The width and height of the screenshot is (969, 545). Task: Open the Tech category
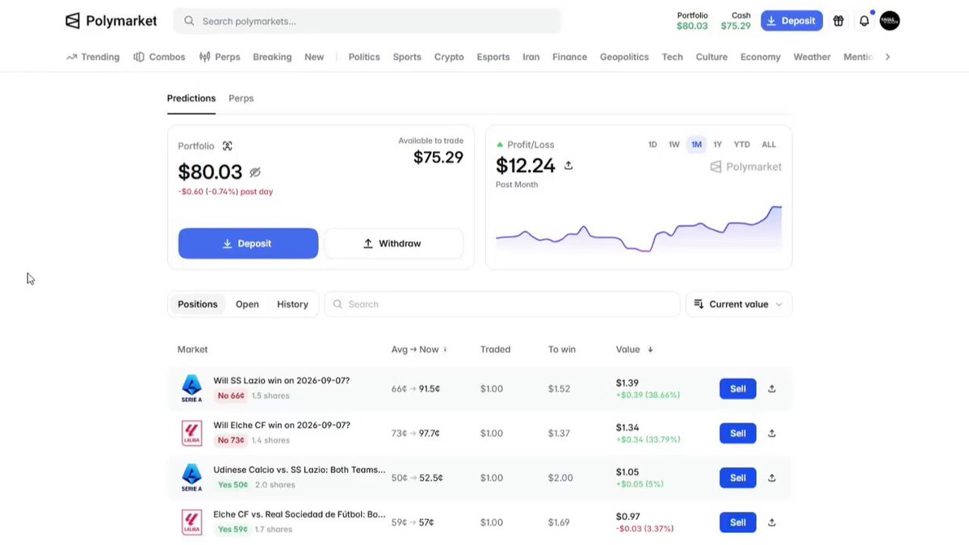click(x=673, y=57)
